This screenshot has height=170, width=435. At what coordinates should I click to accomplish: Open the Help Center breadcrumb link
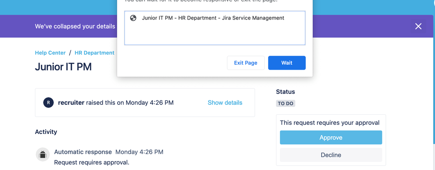(50, 53)
